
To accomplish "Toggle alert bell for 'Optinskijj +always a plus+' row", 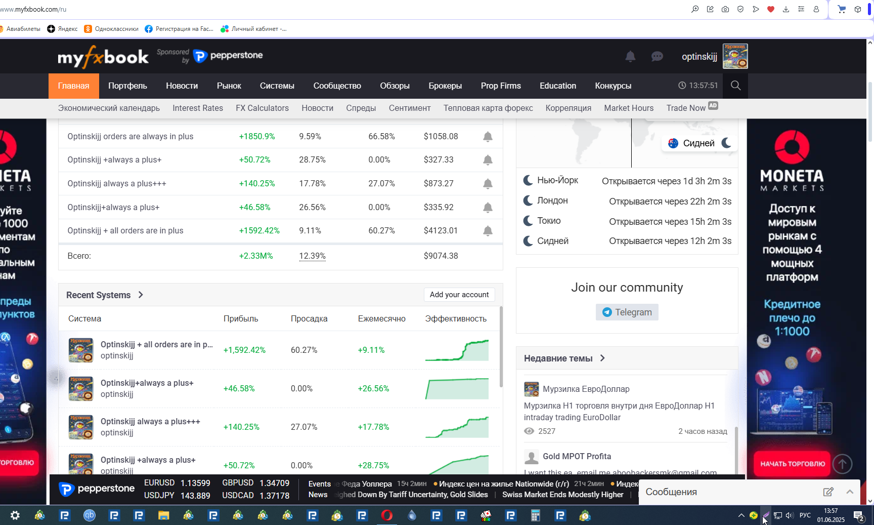I will (488, 160).
